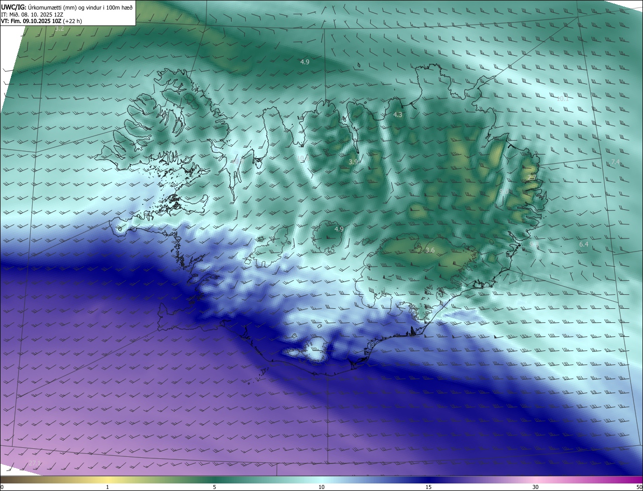This screenshot has height=491, width=643.
Task: Click the 3.2 value below the title box
Action: 59,29
